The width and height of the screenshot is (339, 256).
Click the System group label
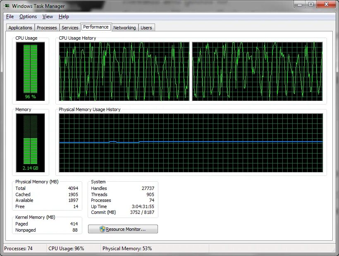click(x=98, y=182)
